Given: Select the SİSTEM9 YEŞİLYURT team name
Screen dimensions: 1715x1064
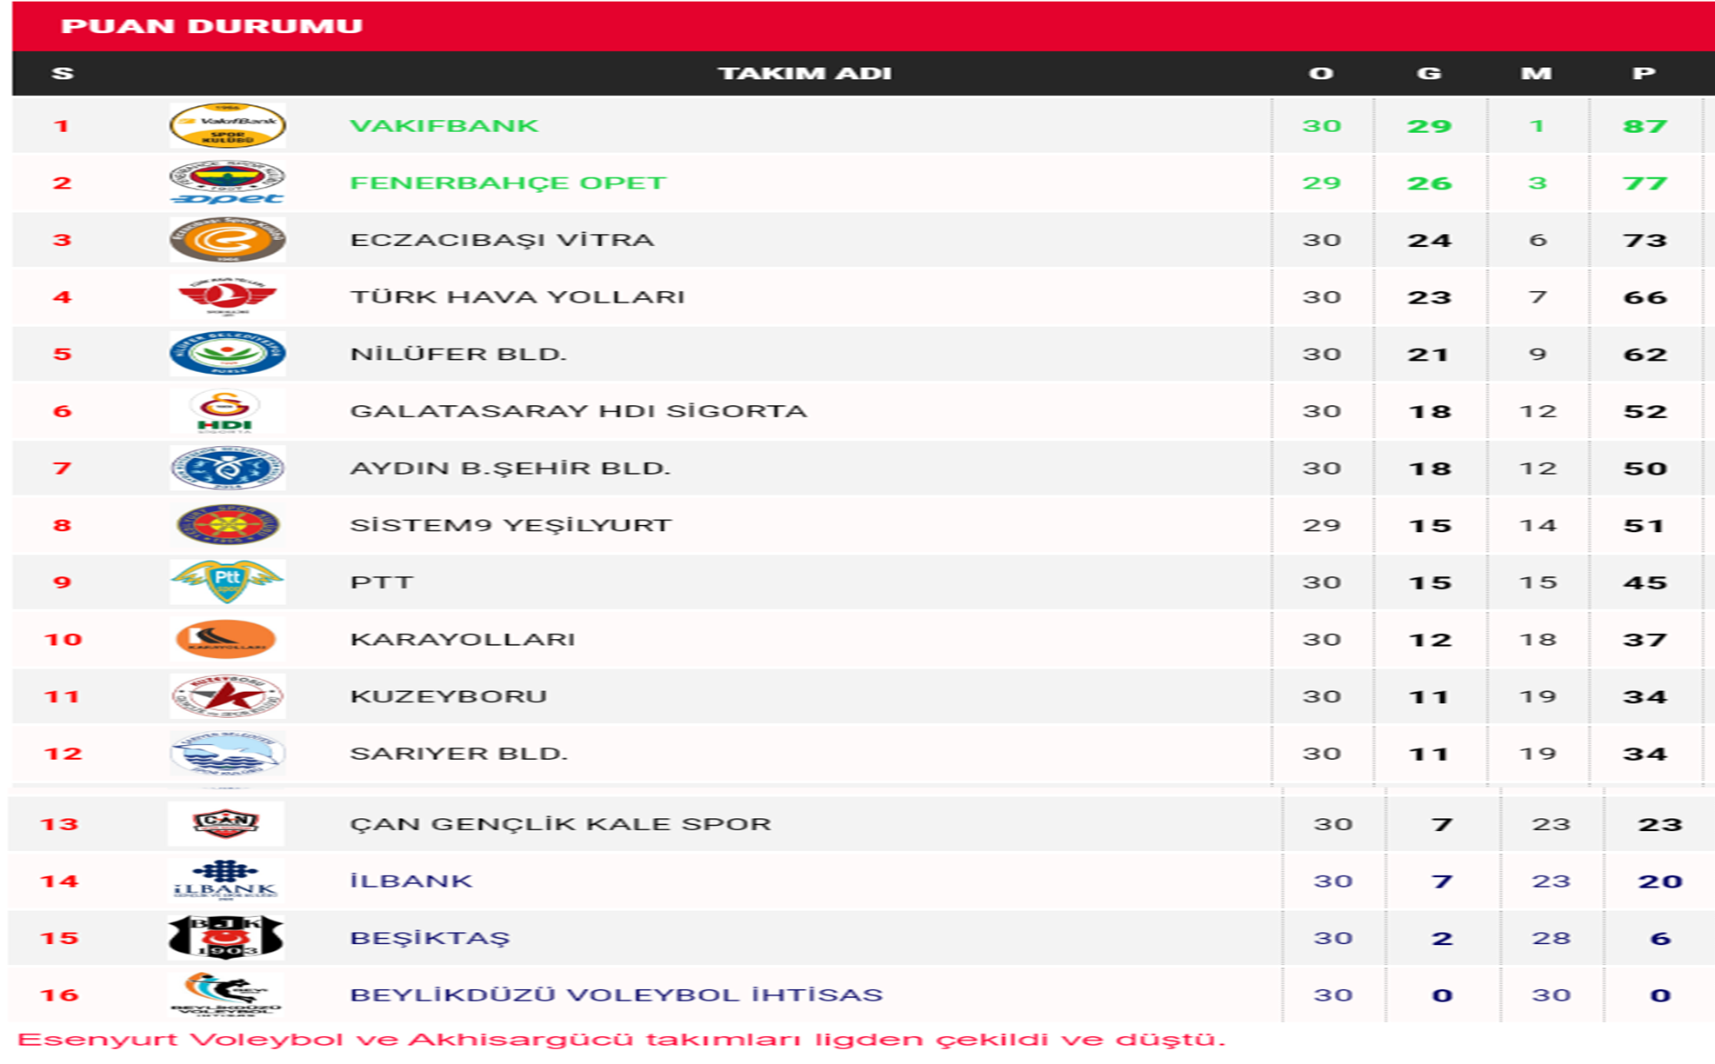Looking at the screenshot, I should pyautogui.click(x=510, y=525).
